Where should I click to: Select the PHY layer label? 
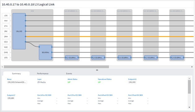(x=6, y=21)
